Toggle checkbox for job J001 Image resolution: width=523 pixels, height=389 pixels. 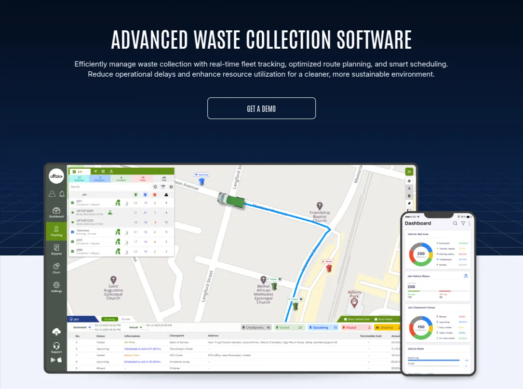click(x=72, y=202)
